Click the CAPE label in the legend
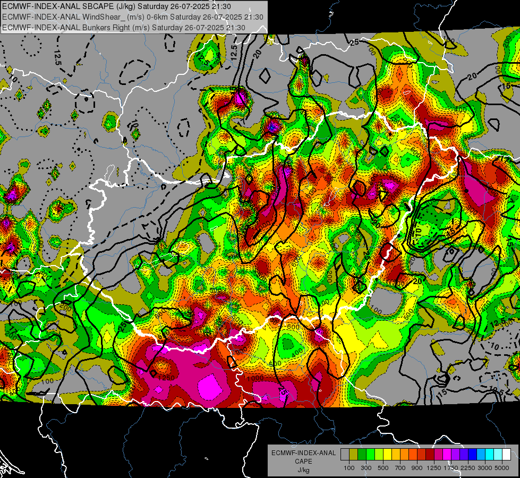 (303, 462)
